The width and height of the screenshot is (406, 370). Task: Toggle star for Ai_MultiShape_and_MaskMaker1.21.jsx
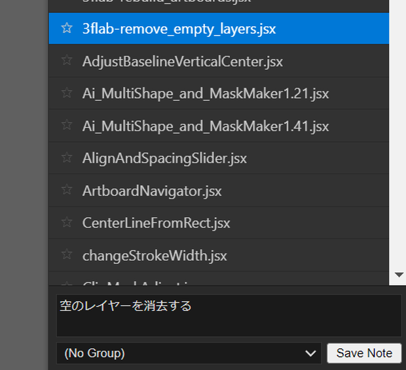coord(67,93)
